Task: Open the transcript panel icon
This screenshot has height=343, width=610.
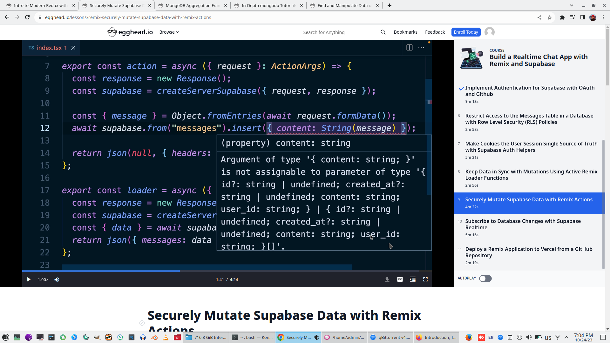Action: (412, 279)
